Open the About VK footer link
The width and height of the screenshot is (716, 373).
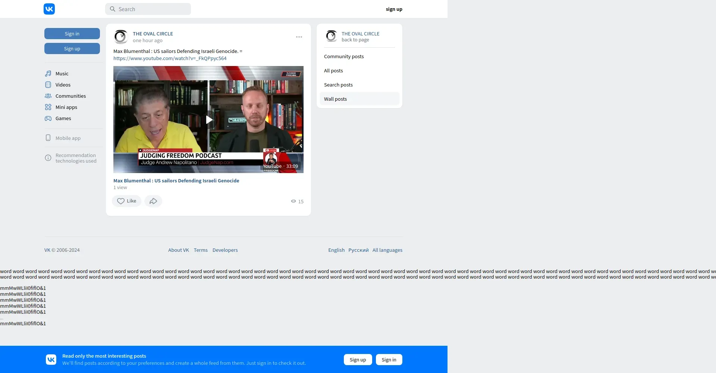pyautogui.click(x=179, y=250)
